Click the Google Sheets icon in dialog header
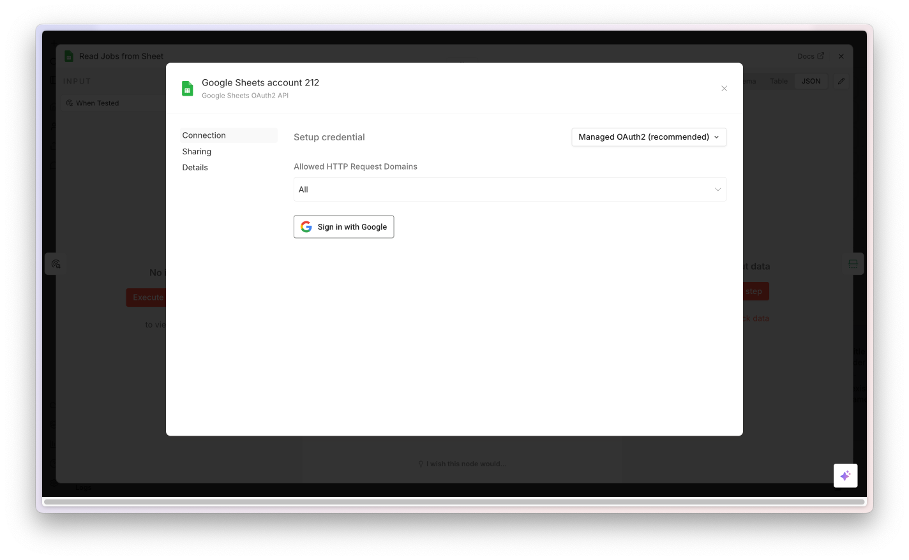 tap(187, 89)
